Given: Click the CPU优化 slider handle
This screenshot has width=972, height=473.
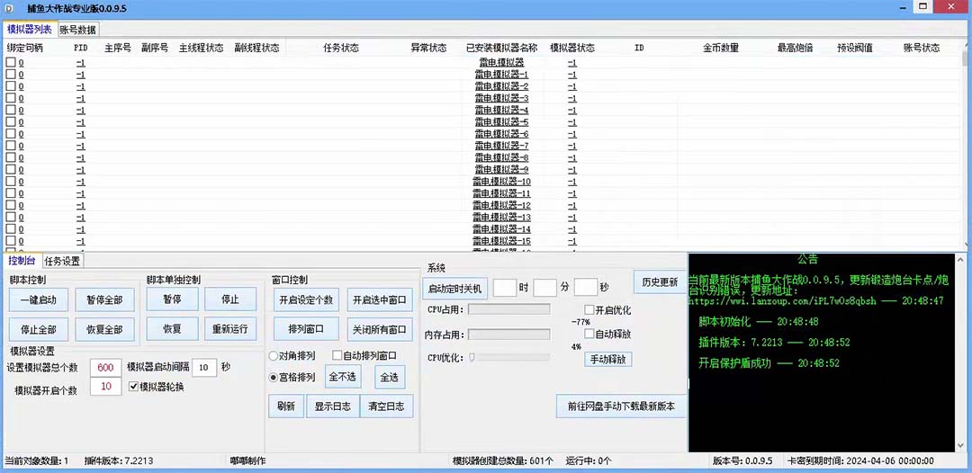Looking at the screenshot, I should (x=471, y=358).
